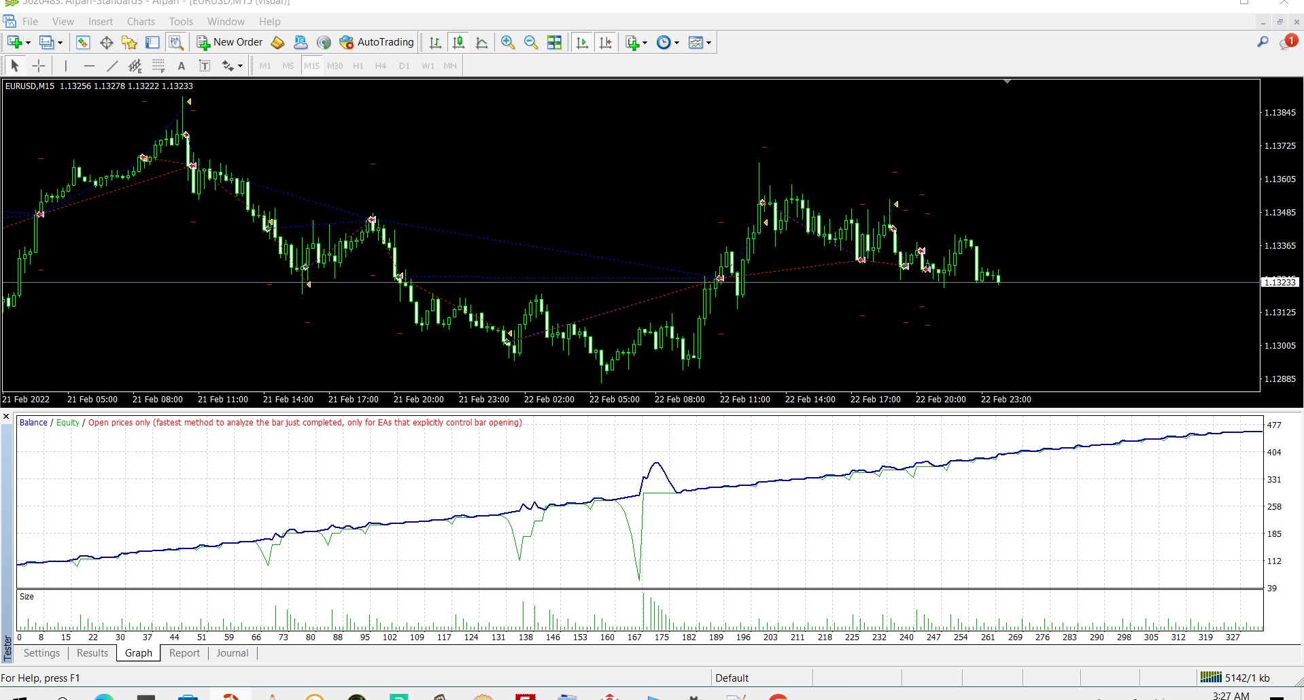The height and width of the screenshot is (700, 1304).
Task: Open the Charts menu
Action: coord(141,22)
